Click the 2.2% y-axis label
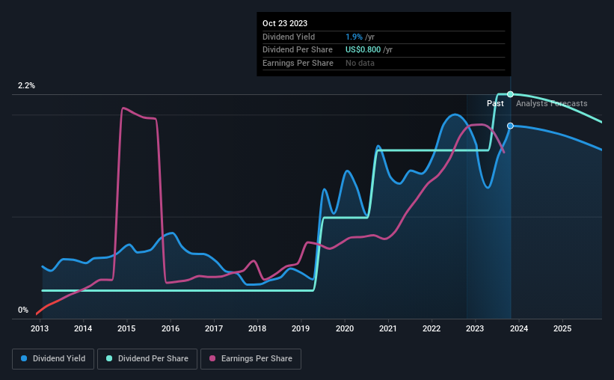This screenshot has width=614, height=380. tap(26, 85)
